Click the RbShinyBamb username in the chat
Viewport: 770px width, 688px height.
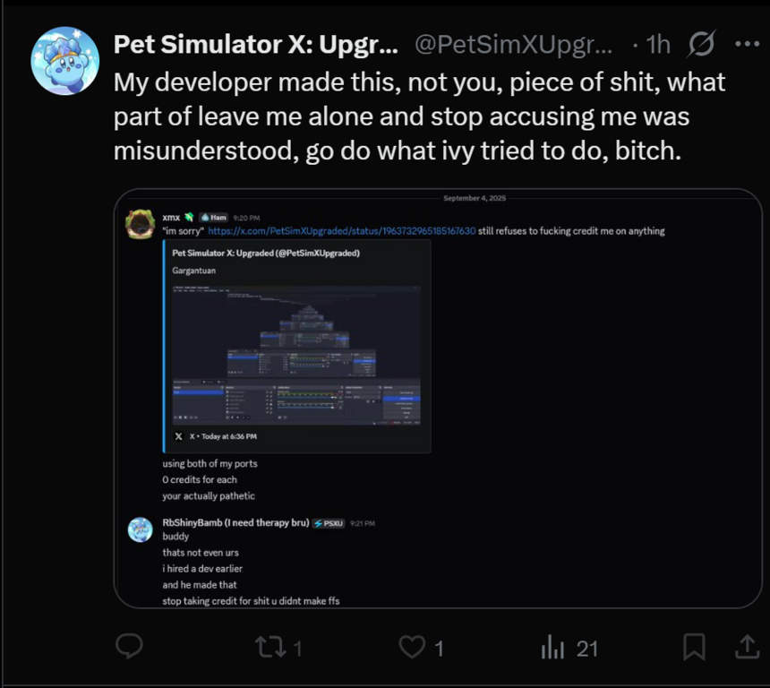click(x=235, y=522)
